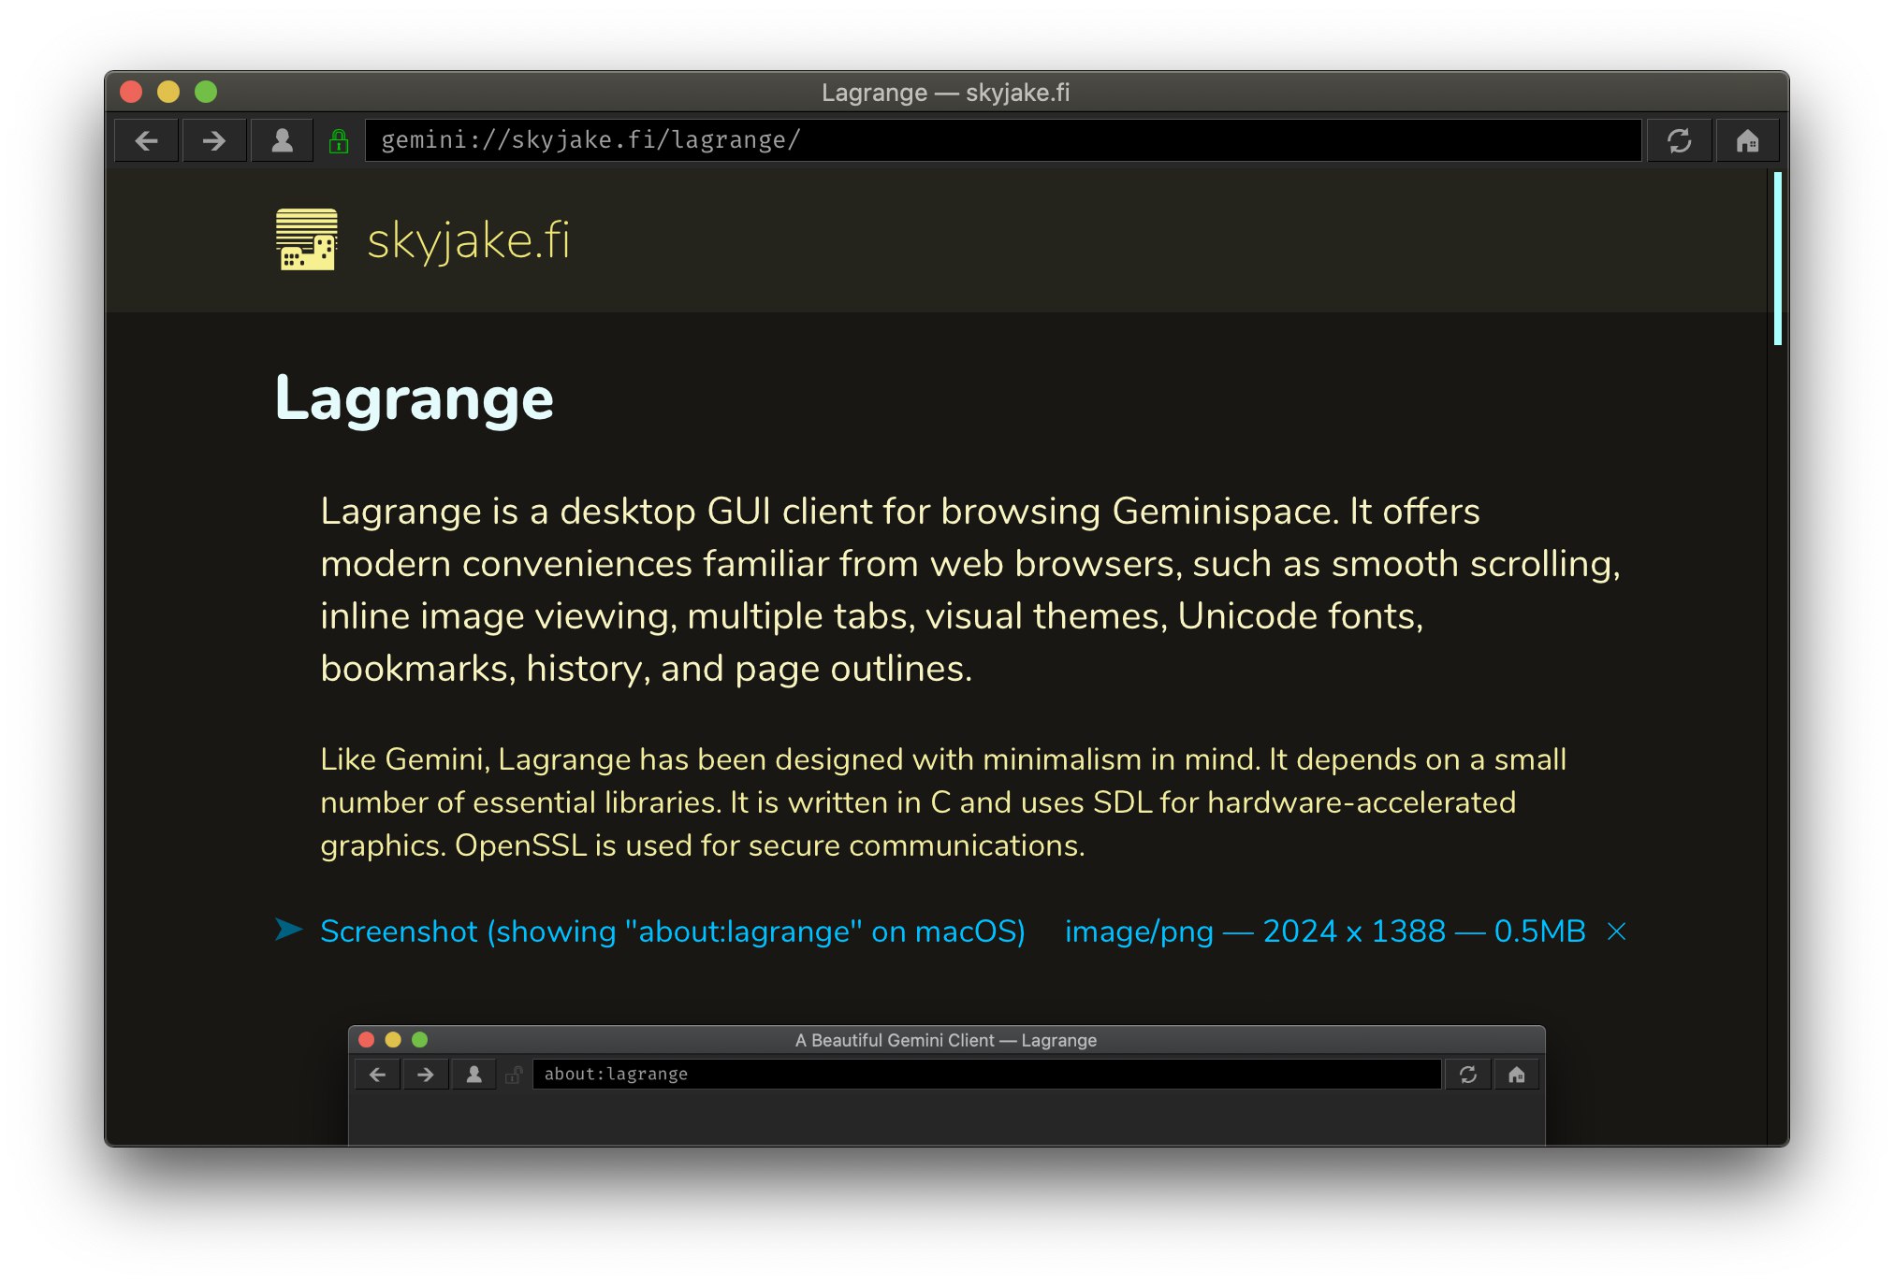Close inline image with X icon
1894x1285 pixels.
click(1616, 931)
